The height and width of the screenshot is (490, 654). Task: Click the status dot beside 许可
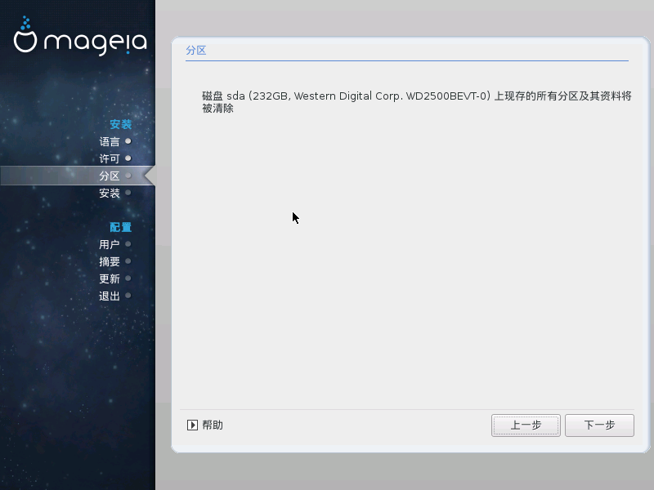tap(128, 158)
